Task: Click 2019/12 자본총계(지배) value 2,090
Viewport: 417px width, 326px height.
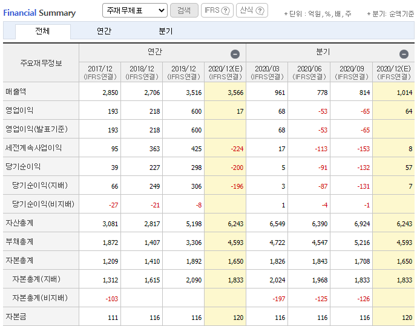Action: (x=194, y=280)
